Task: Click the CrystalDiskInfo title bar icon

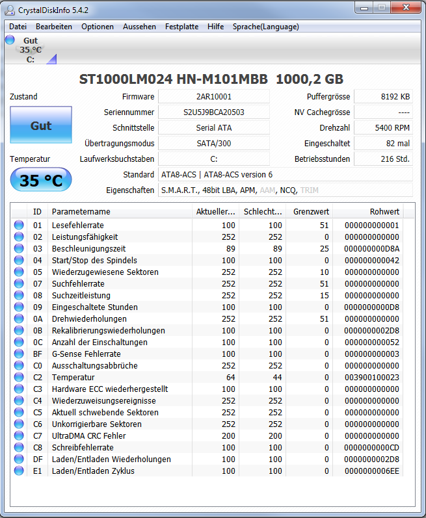Action: pyautogui.click(x=10, y=10)
